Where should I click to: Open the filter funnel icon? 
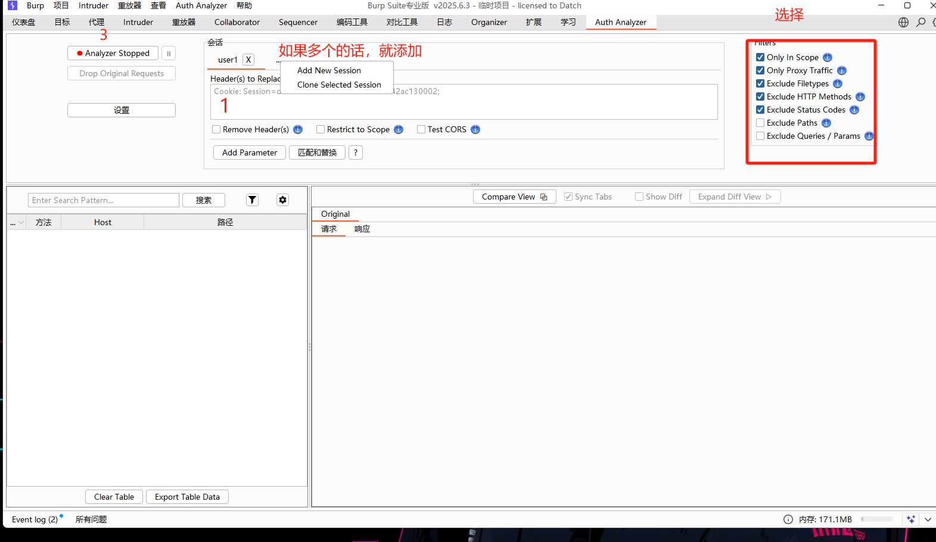pyautogui.click(x=252, y=200)
